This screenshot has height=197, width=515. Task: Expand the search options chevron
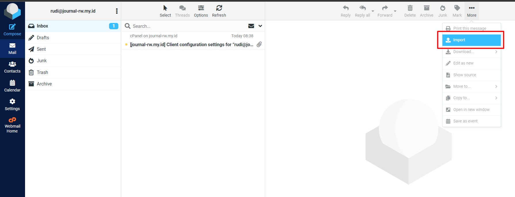(260, 26)
